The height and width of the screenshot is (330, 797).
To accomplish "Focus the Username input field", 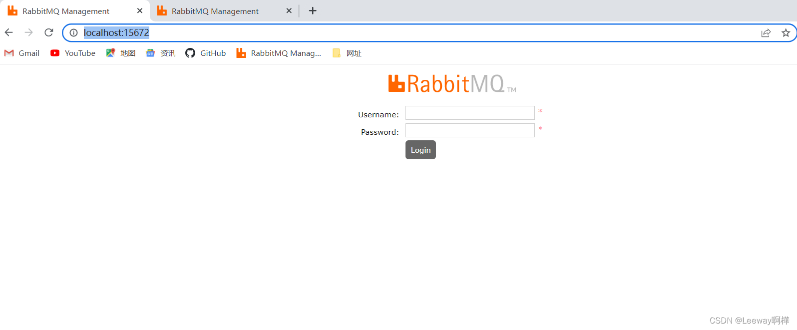I will coord(470,113).
